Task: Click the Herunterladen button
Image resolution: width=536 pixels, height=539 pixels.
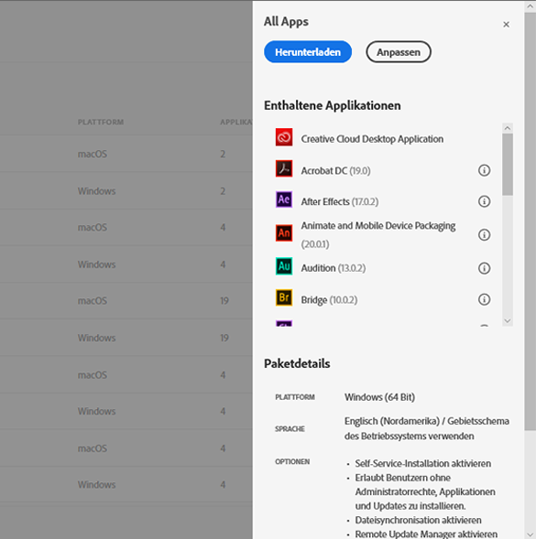Action: (x=308, y=52)
